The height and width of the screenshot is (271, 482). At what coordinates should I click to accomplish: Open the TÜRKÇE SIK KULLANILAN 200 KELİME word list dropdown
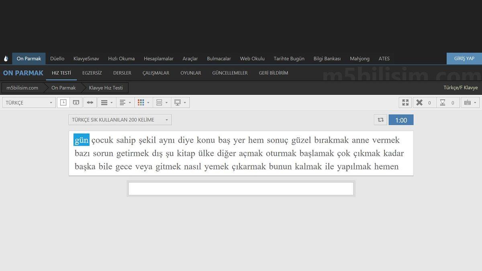[120, 120]
